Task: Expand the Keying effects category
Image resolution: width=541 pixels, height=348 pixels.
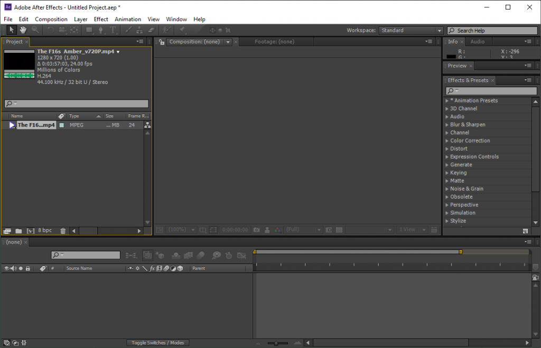Action: point(447,173)
